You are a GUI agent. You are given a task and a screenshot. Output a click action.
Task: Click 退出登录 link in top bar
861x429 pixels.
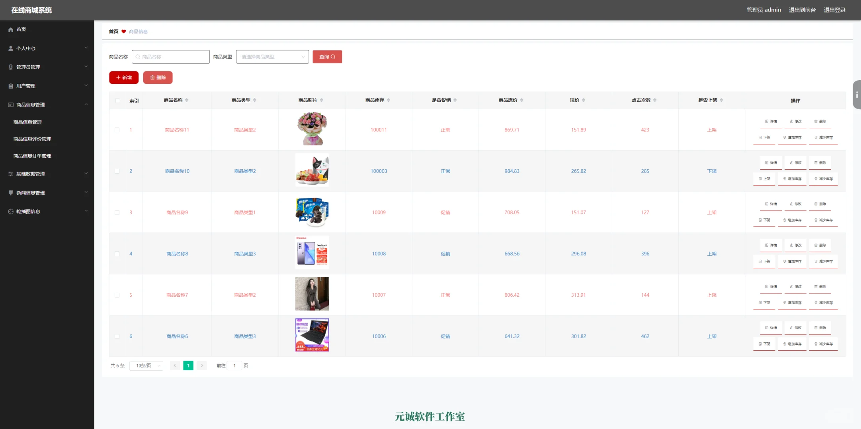[834, 10]
